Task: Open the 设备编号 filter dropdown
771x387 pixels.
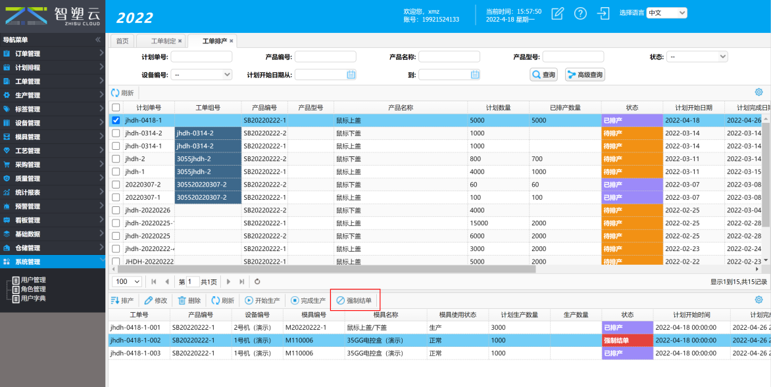Action: (201, 75)
